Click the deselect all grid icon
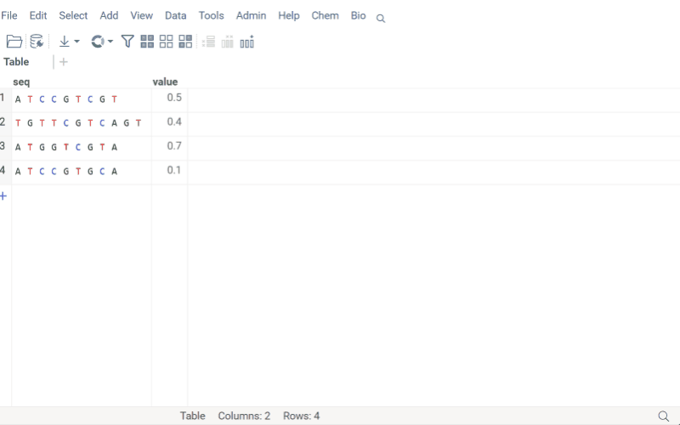 click(166, 41)
